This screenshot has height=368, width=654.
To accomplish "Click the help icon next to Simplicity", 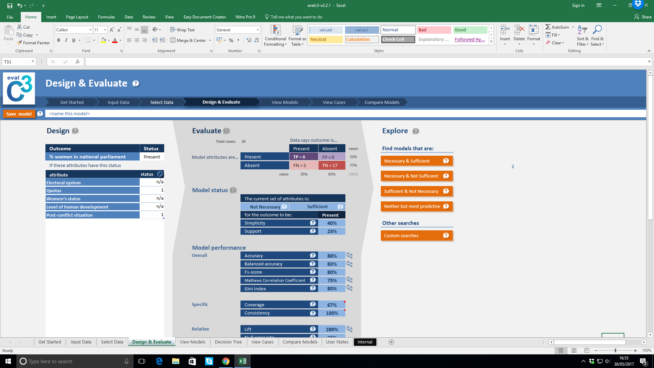I will point(313,223).
